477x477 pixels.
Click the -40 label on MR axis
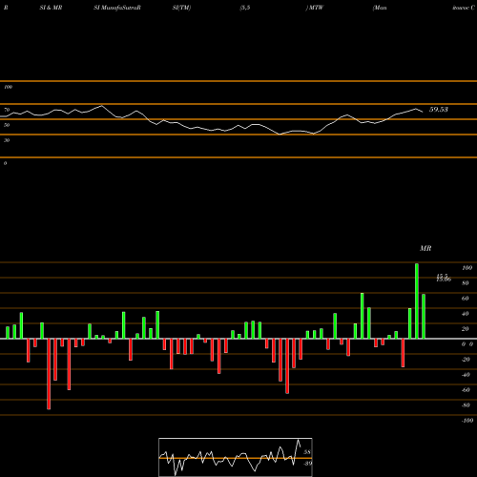coord(466,375)
